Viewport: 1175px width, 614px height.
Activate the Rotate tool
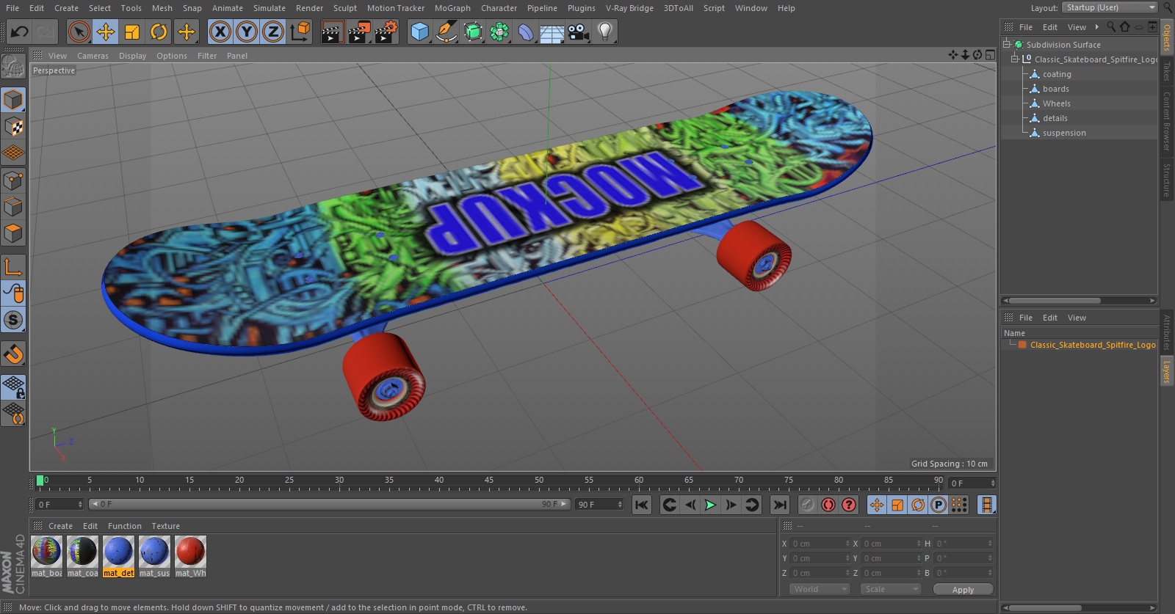coord(159,32)
